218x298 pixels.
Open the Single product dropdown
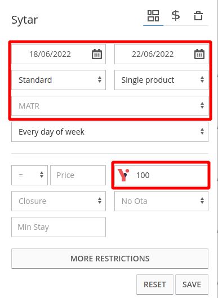(161, 80)
